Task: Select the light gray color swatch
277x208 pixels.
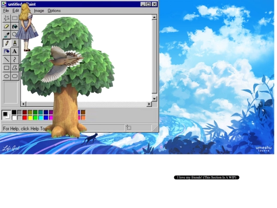Action: 19,118
